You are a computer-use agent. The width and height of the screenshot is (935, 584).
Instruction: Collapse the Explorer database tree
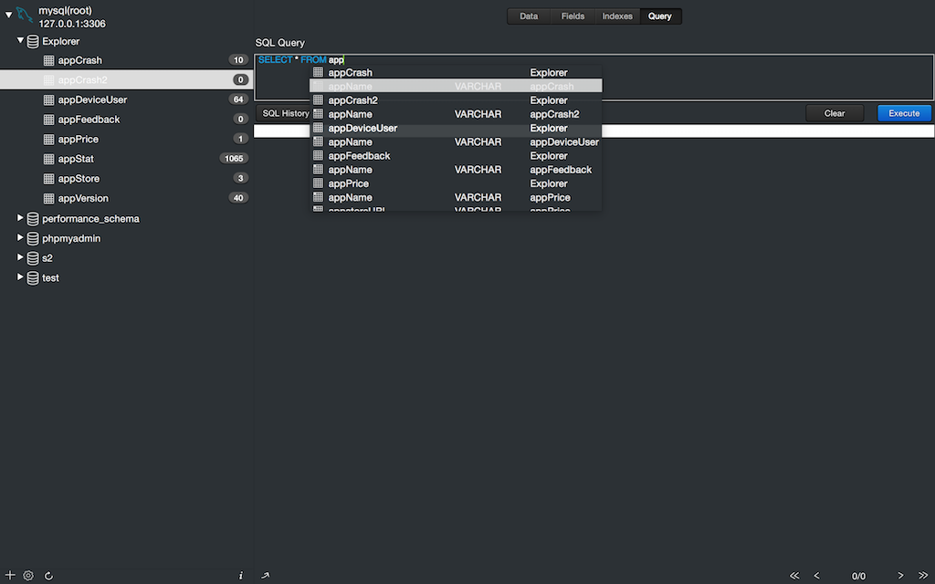(x=21, y=41)
